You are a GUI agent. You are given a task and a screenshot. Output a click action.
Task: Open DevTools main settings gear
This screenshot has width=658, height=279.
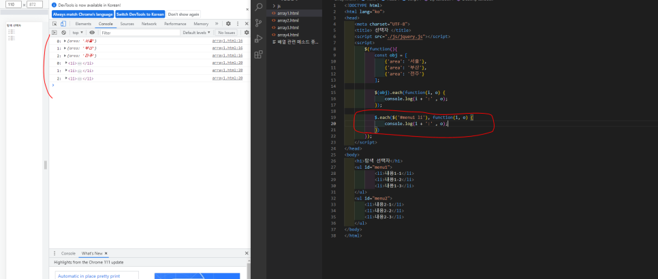coord(228,24)
